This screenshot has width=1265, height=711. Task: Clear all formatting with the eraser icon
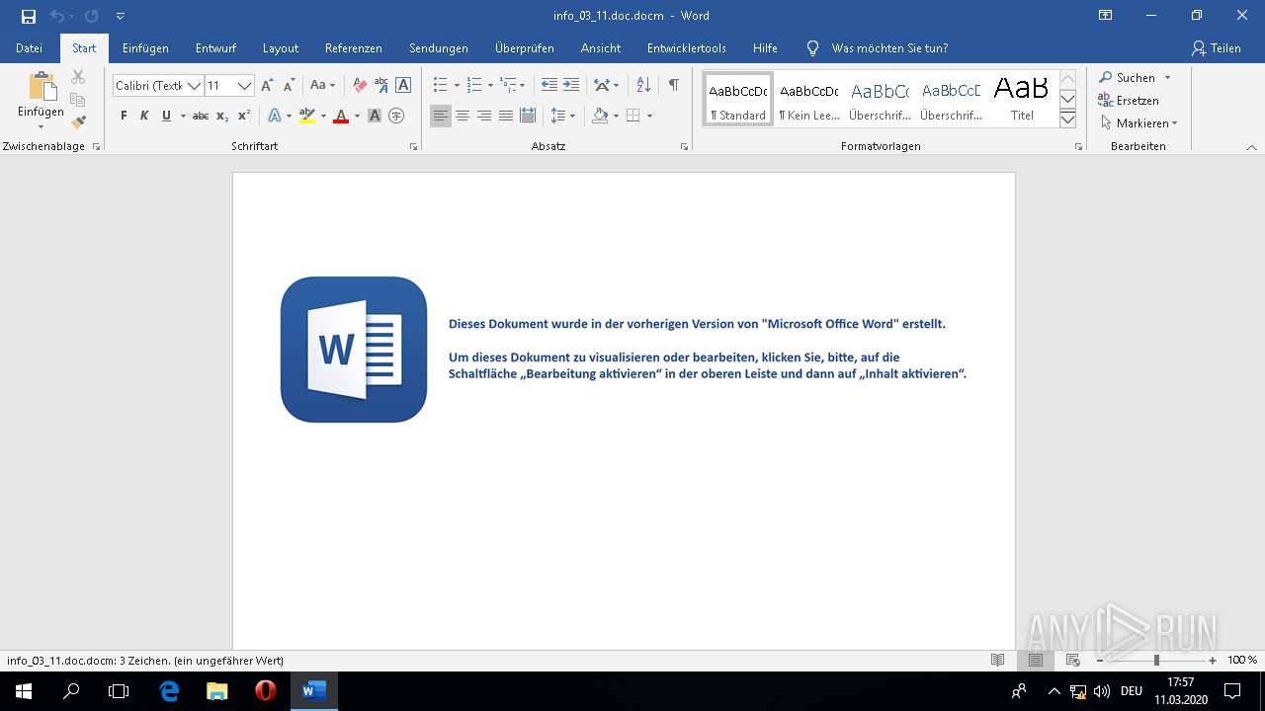click(x=360, y=86)
